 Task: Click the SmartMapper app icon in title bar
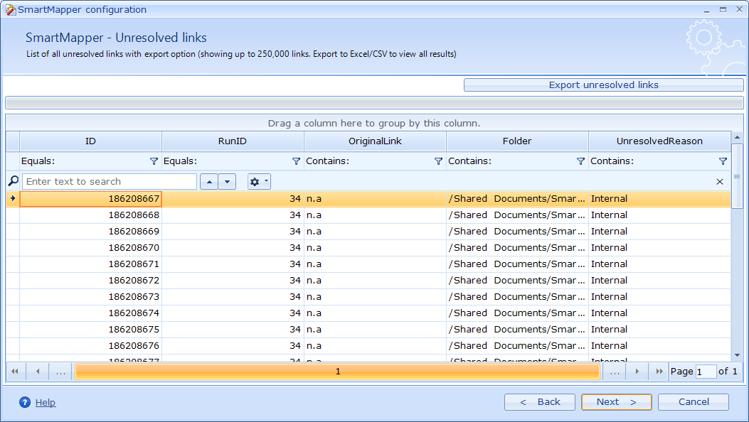tap(11, 9)
